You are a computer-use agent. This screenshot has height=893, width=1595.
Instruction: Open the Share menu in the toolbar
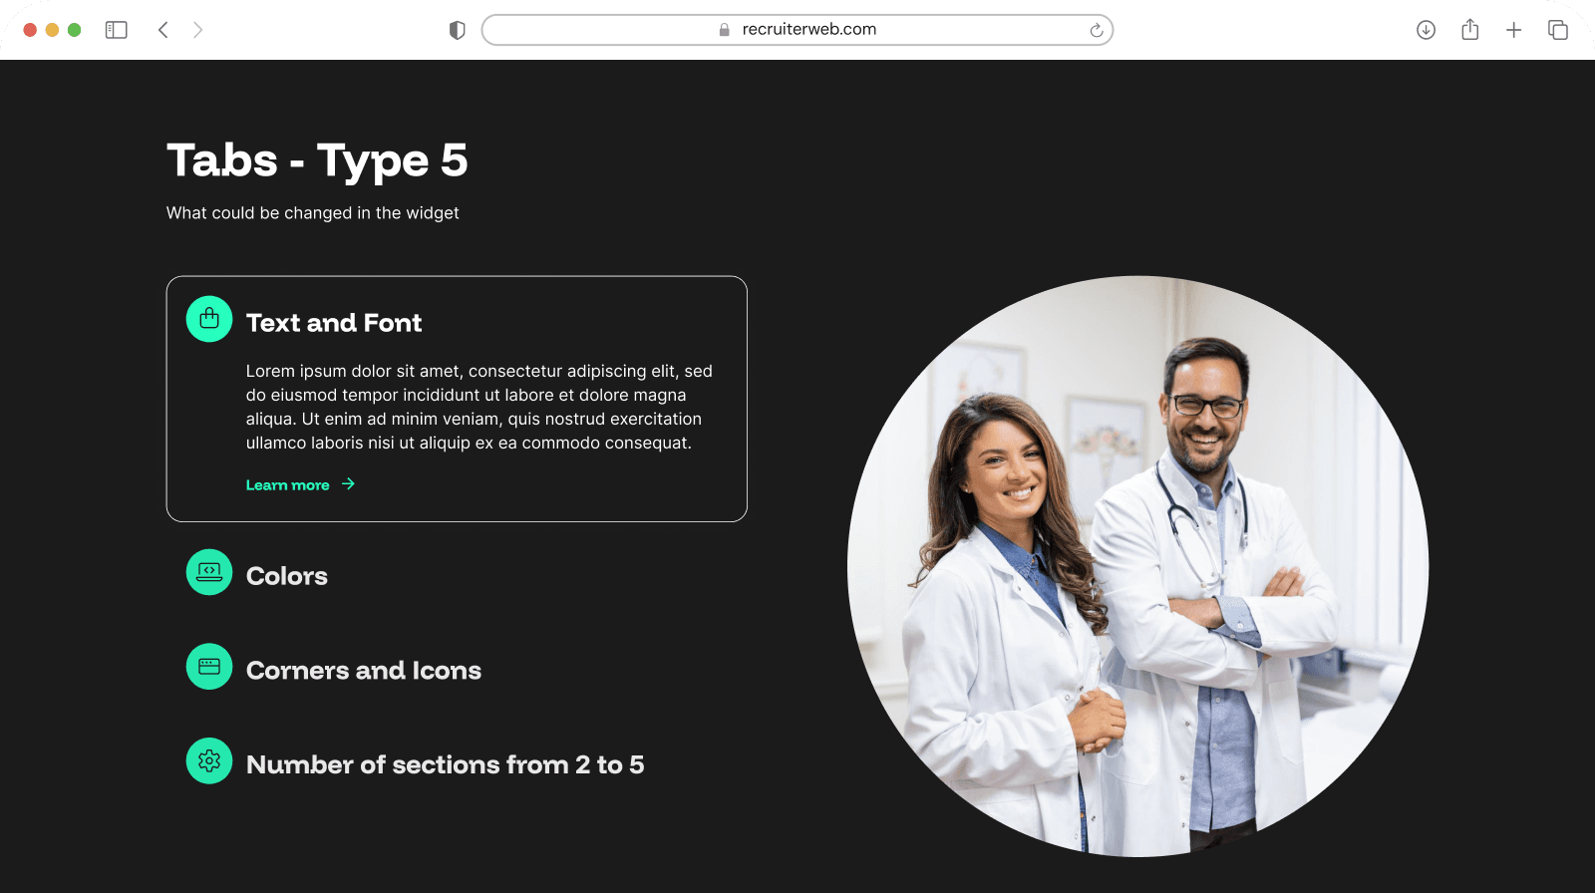point(1469,30)
